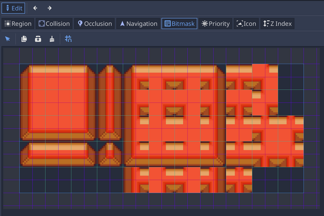
Task: Clear bitmask with the erase icon
Action: point(52,39)
